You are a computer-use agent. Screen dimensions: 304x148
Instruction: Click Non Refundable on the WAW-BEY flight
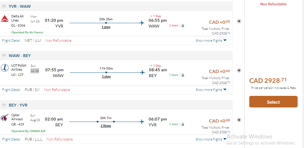(57, 90)
